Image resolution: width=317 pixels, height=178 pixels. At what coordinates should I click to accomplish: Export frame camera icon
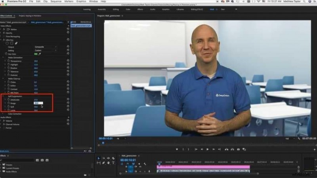point(239,150)
